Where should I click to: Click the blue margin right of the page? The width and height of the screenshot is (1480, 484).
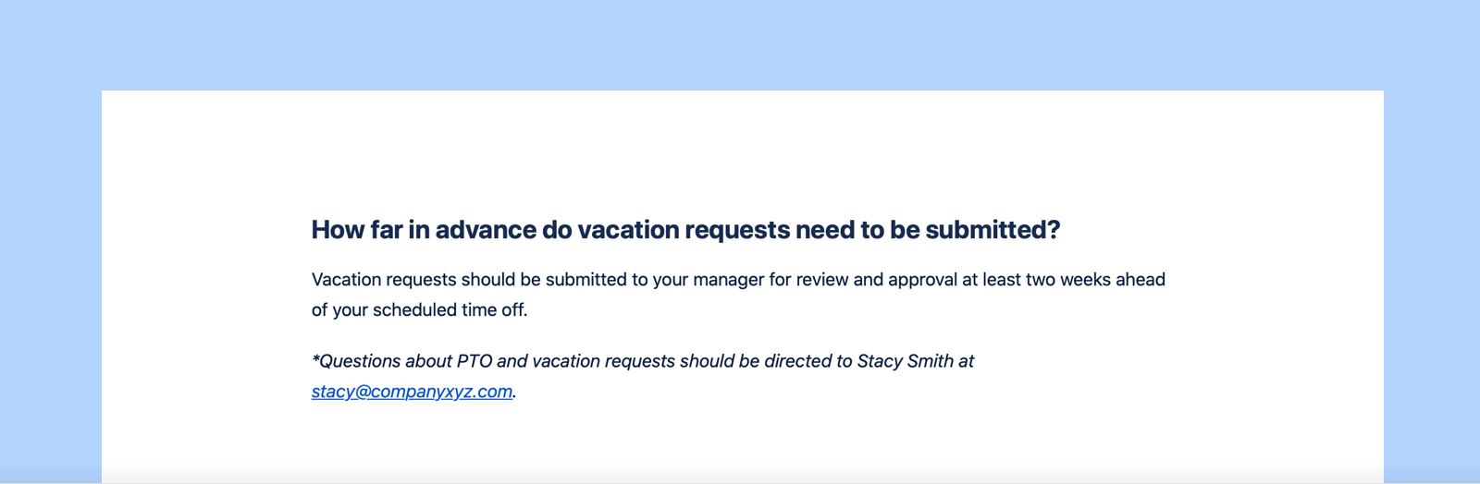pyautogui.click(x=1432, y=277)
